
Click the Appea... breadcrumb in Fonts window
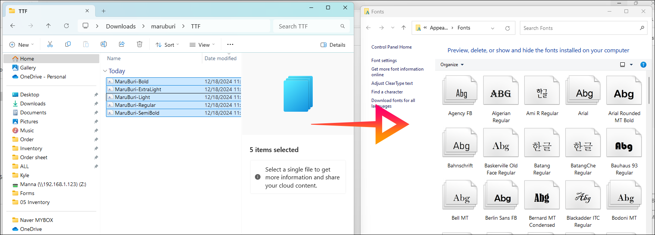[439, 28]
